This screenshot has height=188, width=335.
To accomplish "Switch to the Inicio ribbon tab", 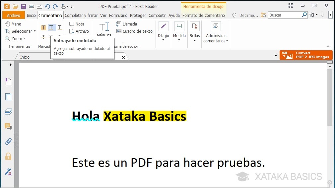I will pyautogui.click(x=31, y=15).
